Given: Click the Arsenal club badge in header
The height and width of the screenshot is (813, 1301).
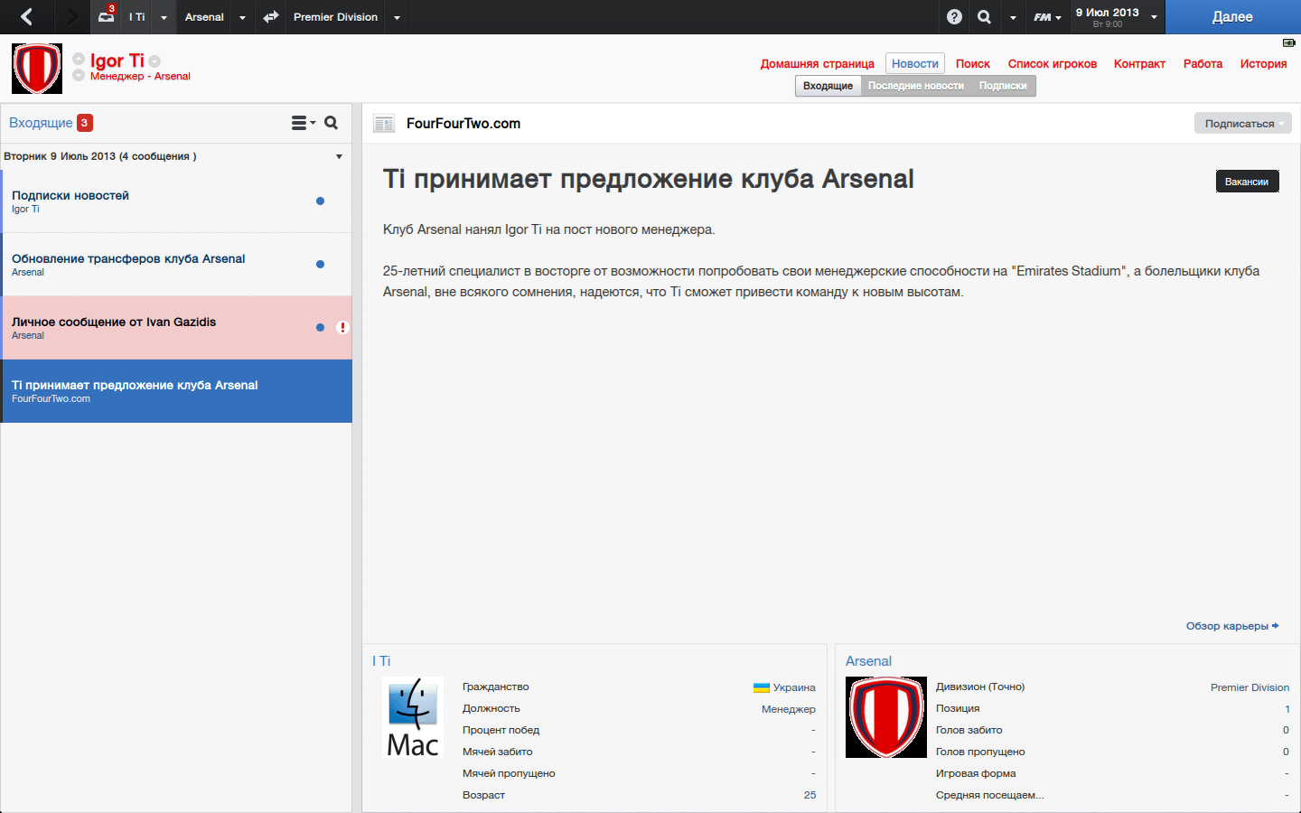Looking at the screenshot, I should 37,69.
